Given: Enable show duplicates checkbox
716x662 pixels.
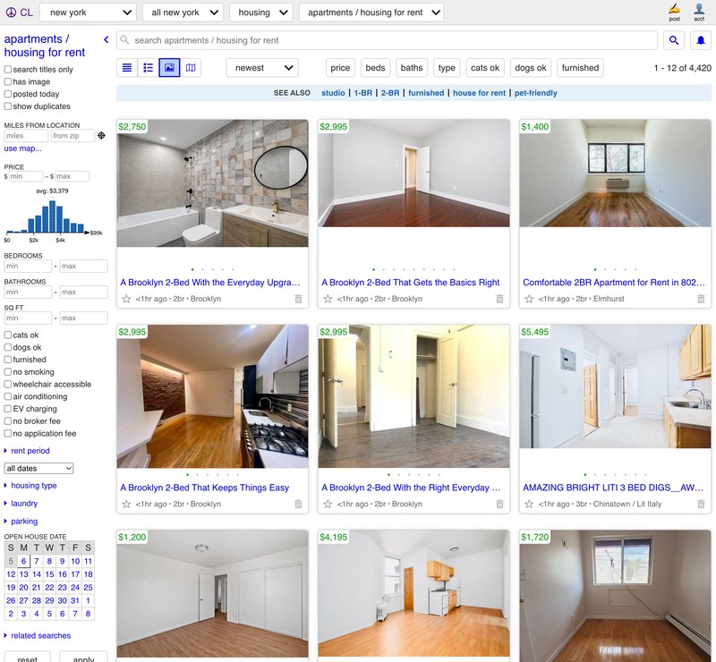Looking at the screenshot, I should (x=8, y=106).
